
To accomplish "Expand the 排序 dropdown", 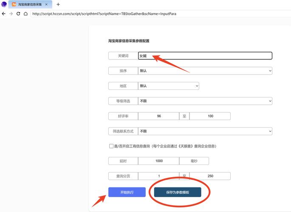I will coord(205,71).
